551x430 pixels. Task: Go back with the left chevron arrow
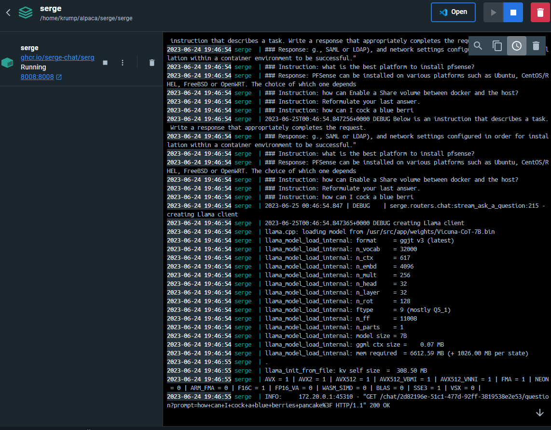coord(8,13)
